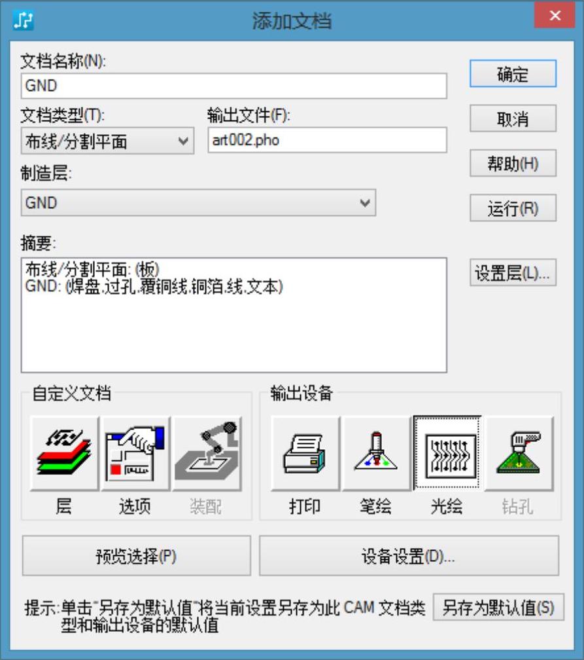Click the output file field art002.pho

click(x=327, y=140)
